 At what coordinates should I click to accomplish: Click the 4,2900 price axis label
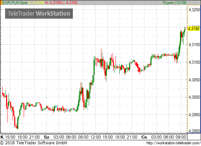[x=194, y=131]
